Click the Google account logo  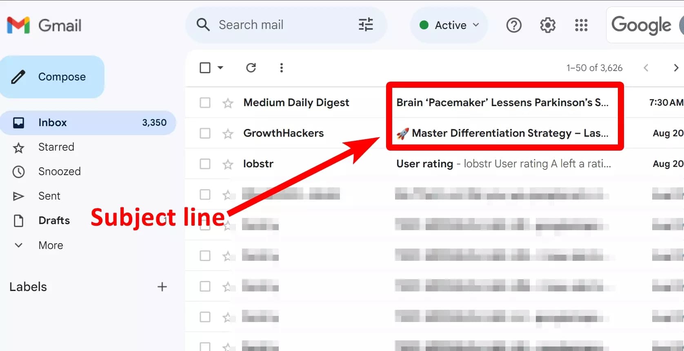click(641, 25)
